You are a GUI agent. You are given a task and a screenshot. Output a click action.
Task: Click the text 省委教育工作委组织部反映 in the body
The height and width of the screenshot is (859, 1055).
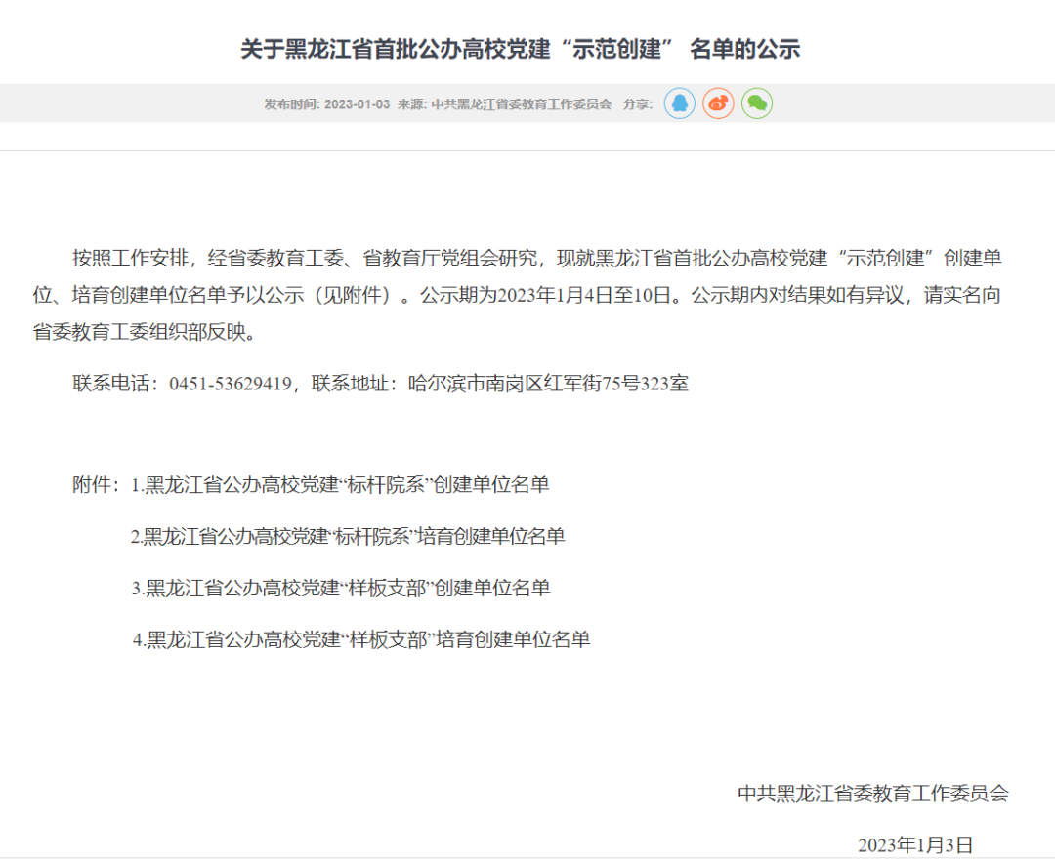(143, 333)
